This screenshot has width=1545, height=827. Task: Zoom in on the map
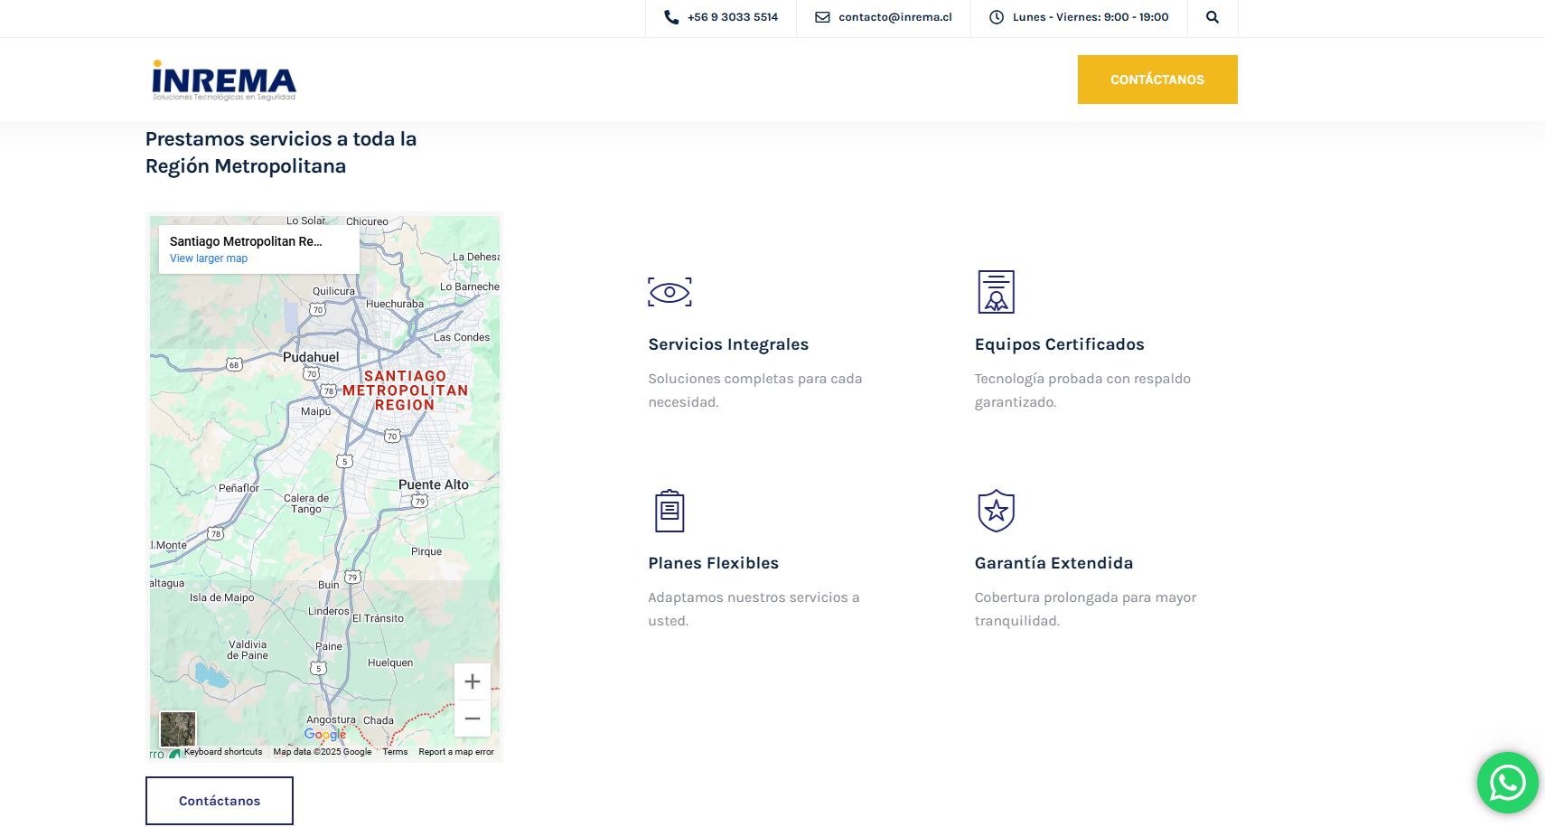click(x=472, y=681)
